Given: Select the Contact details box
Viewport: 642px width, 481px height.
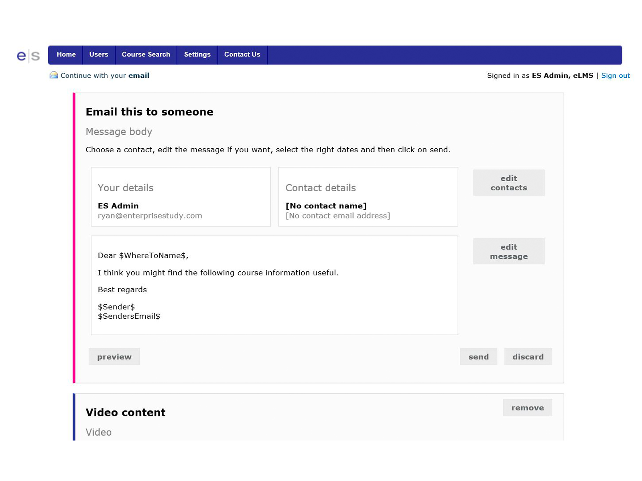Looking at the screenshot, I should (x=368, y=197).
